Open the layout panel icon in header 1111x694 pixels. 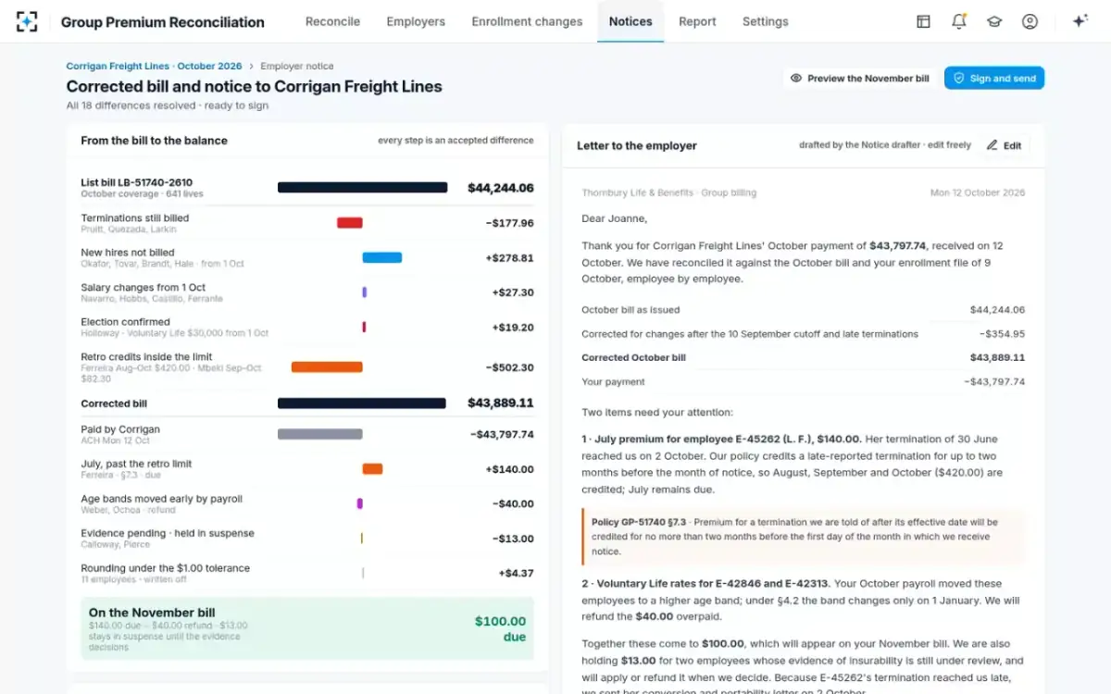923,21
